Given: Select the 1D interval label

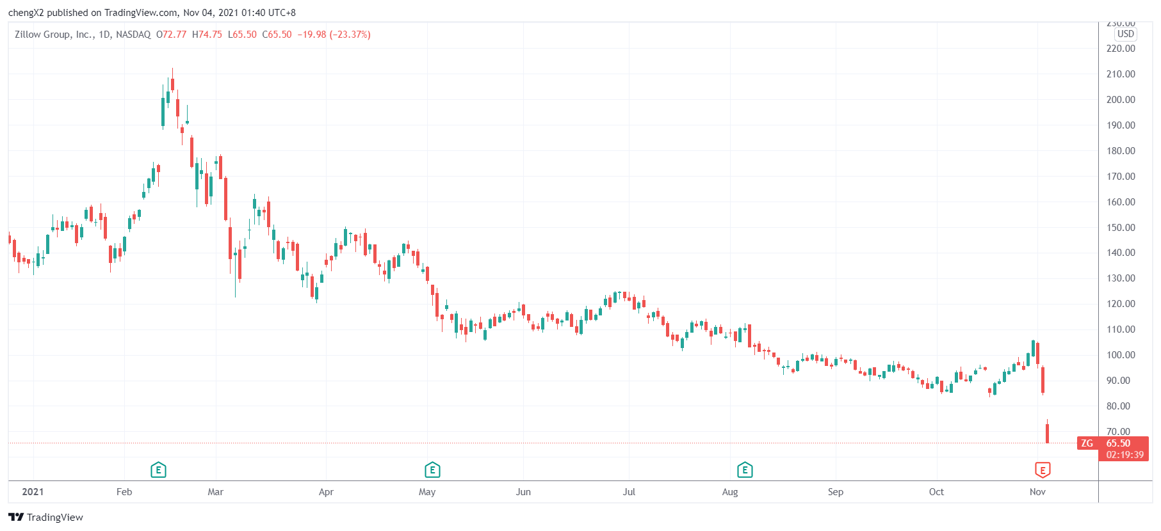Looking at the screenshot, I should tap(104, 35).
